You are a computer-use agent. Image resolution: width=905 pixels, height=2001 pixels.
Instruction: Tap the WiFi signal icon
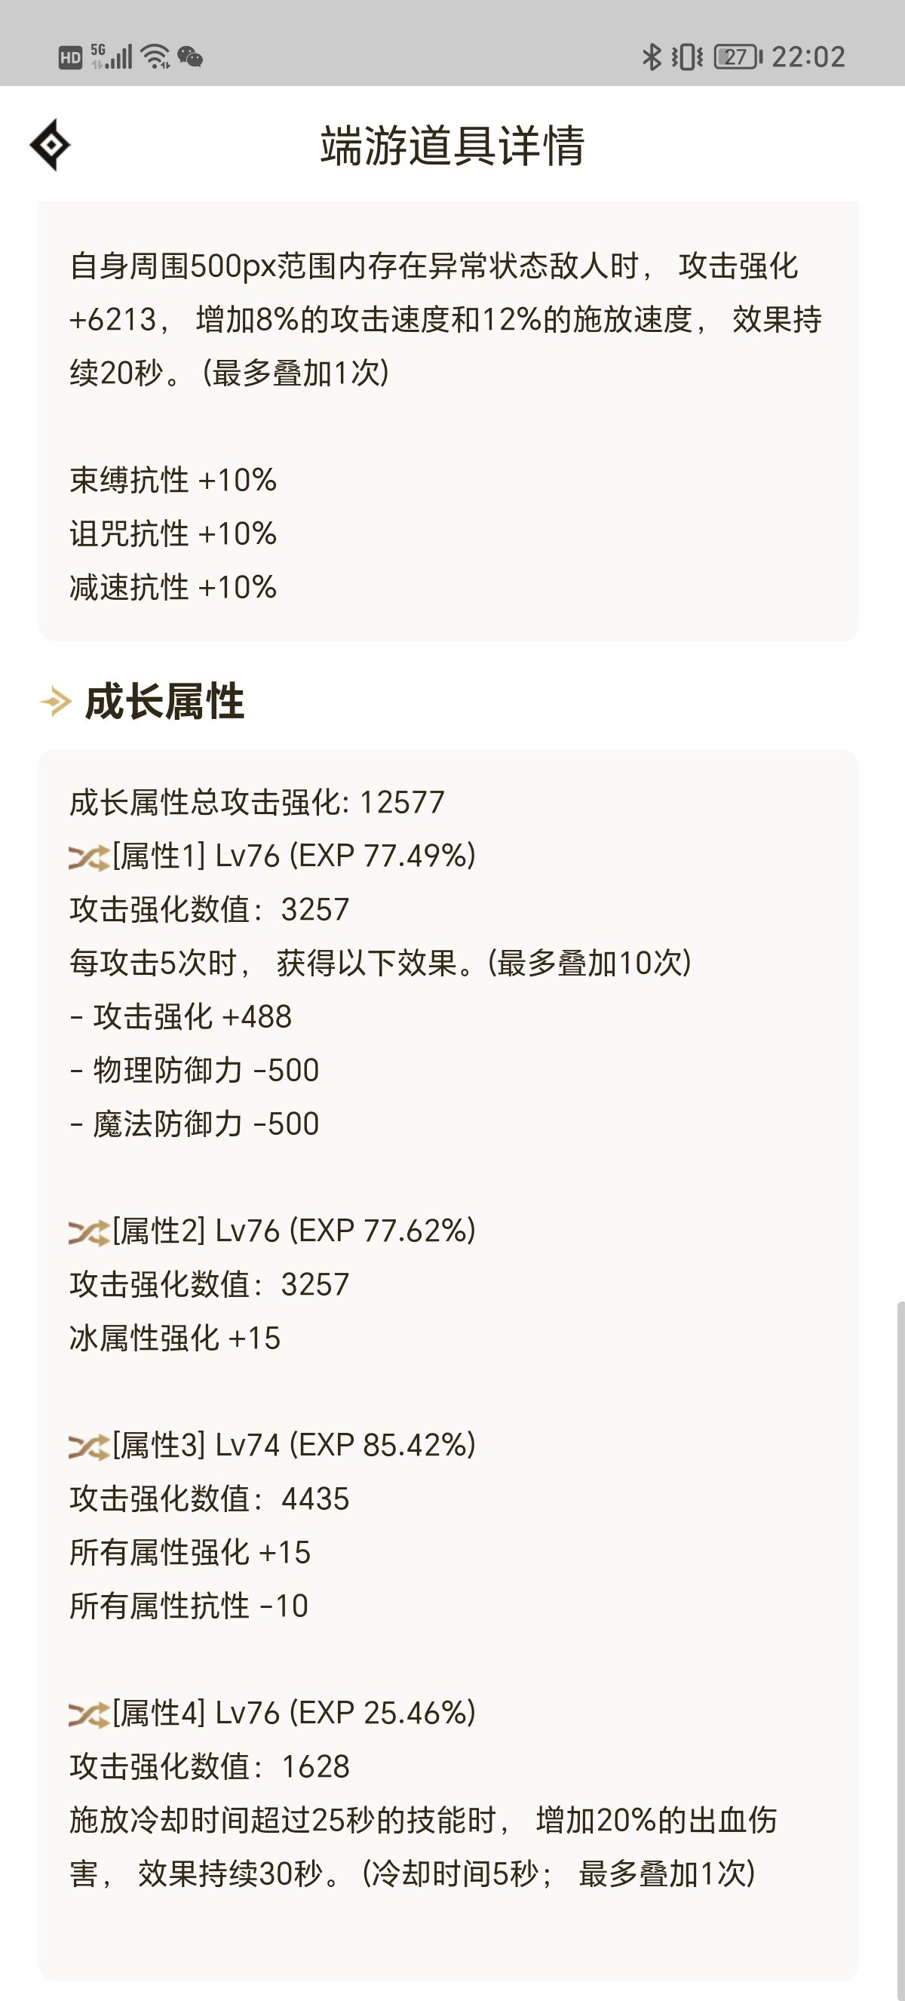tap(156, 57)
